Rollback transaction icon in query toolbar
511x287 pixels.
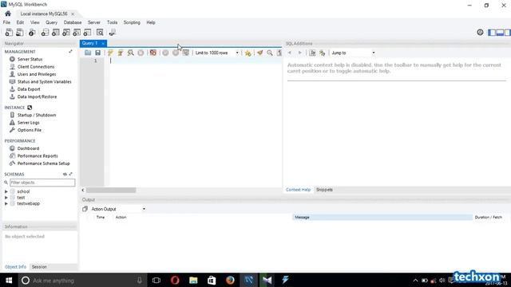176,53
